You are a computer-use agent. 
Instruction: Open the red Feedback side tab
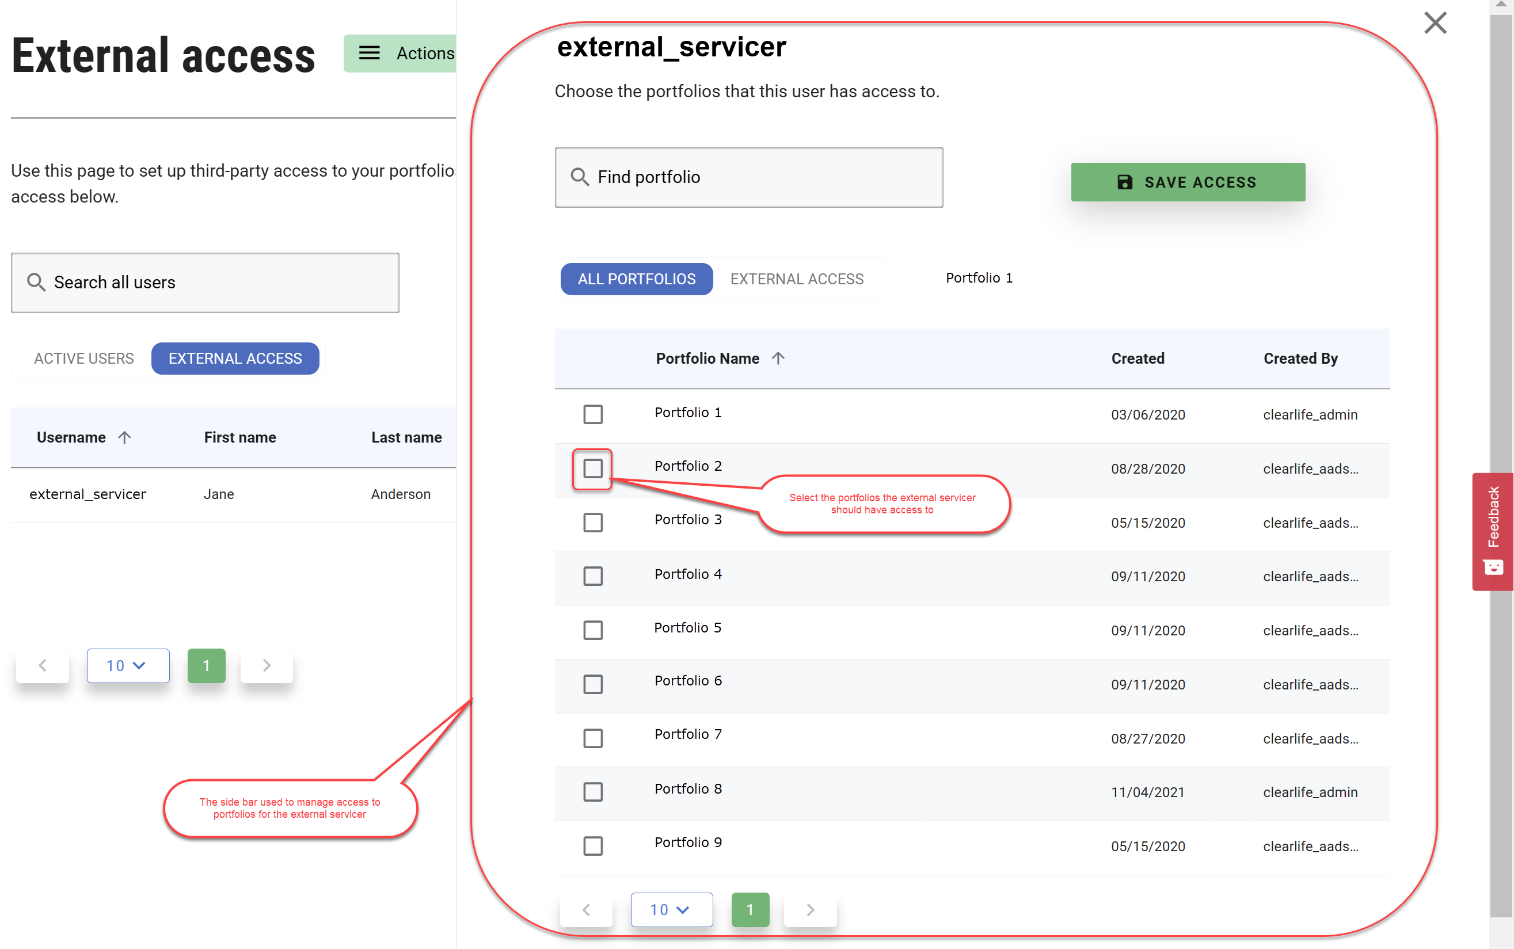[1493, 531]
